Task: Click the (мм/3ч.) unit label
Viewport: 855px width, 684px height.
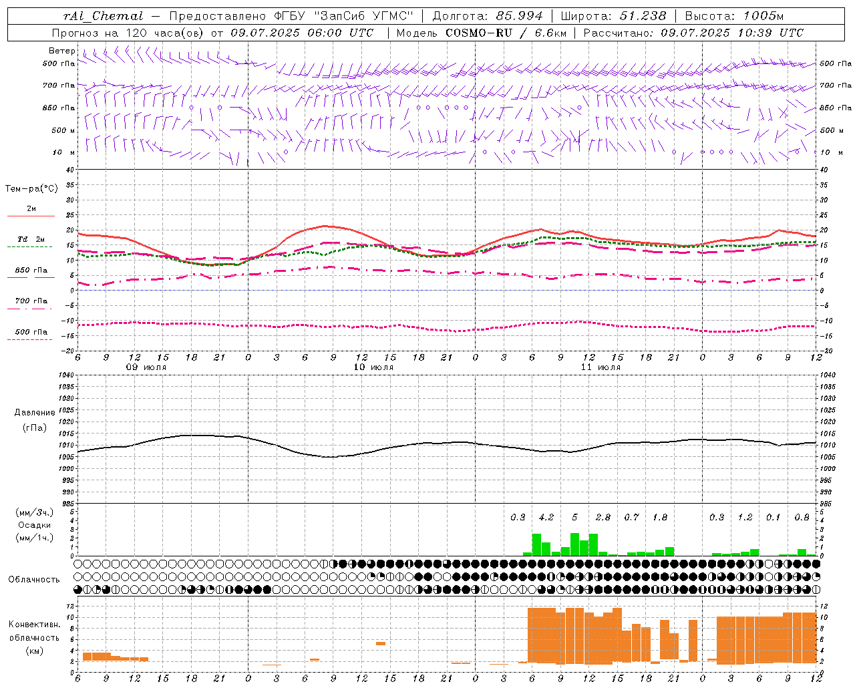Action: [x=35, y=512]
